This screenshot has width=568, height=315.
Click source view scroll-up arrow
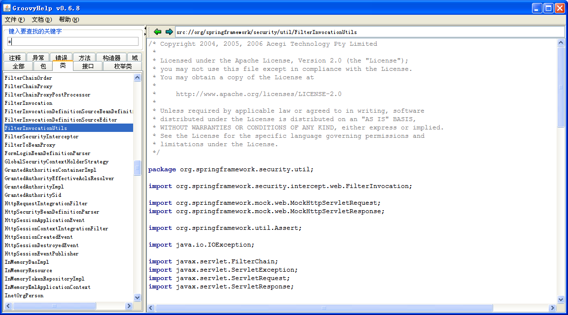point(561,43)
